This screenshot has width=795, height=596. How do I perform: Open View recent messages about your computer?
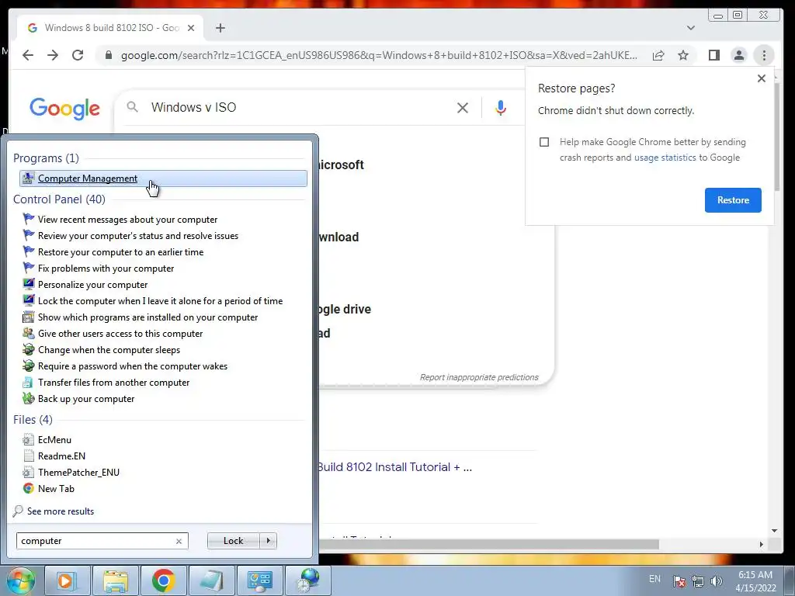(127, 220)
